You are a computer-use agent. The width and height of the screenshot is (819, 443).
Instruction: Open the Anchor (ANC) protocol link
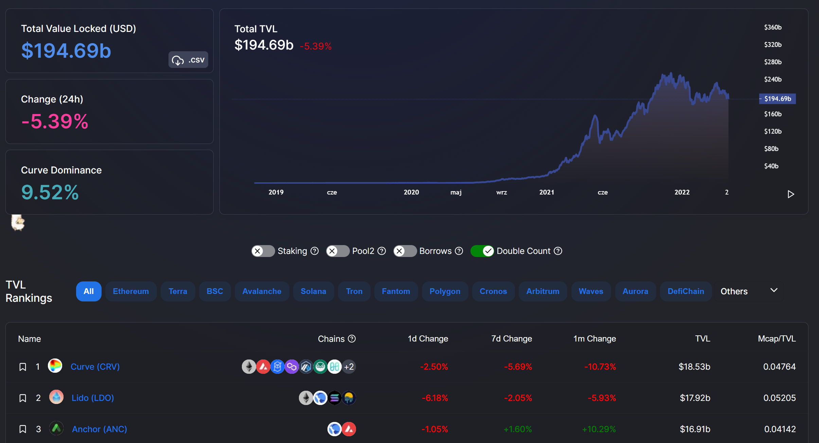(99, 429)
